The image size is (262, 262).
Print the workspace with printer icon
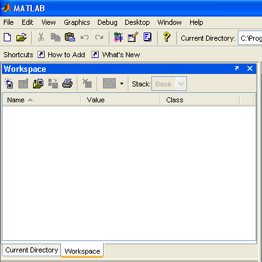[67, 83]
